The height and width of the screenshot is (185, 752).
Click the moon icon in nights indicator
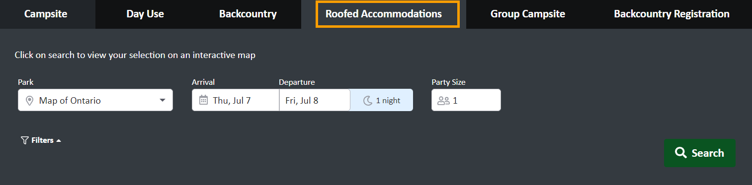(368, 101)
